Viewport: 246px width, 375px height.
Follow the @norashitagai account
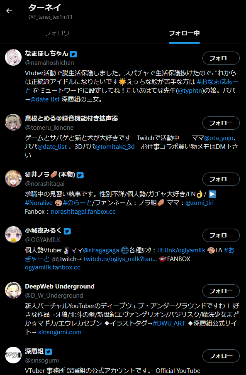(x=221, y=179)
